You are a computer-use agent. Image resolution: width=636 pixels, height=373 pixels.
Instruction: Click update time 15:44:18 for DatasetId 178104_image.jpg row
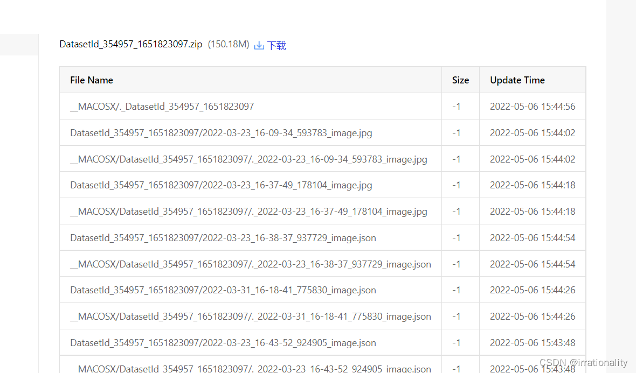(532, 185)
